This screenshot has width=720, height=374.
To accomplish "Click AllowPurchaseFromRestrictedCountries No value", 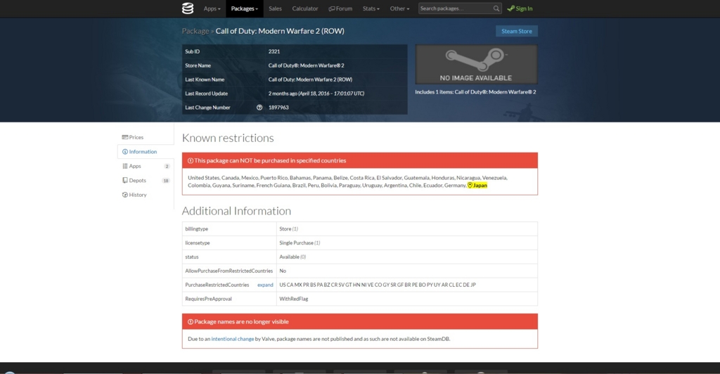I will (283, 271).
